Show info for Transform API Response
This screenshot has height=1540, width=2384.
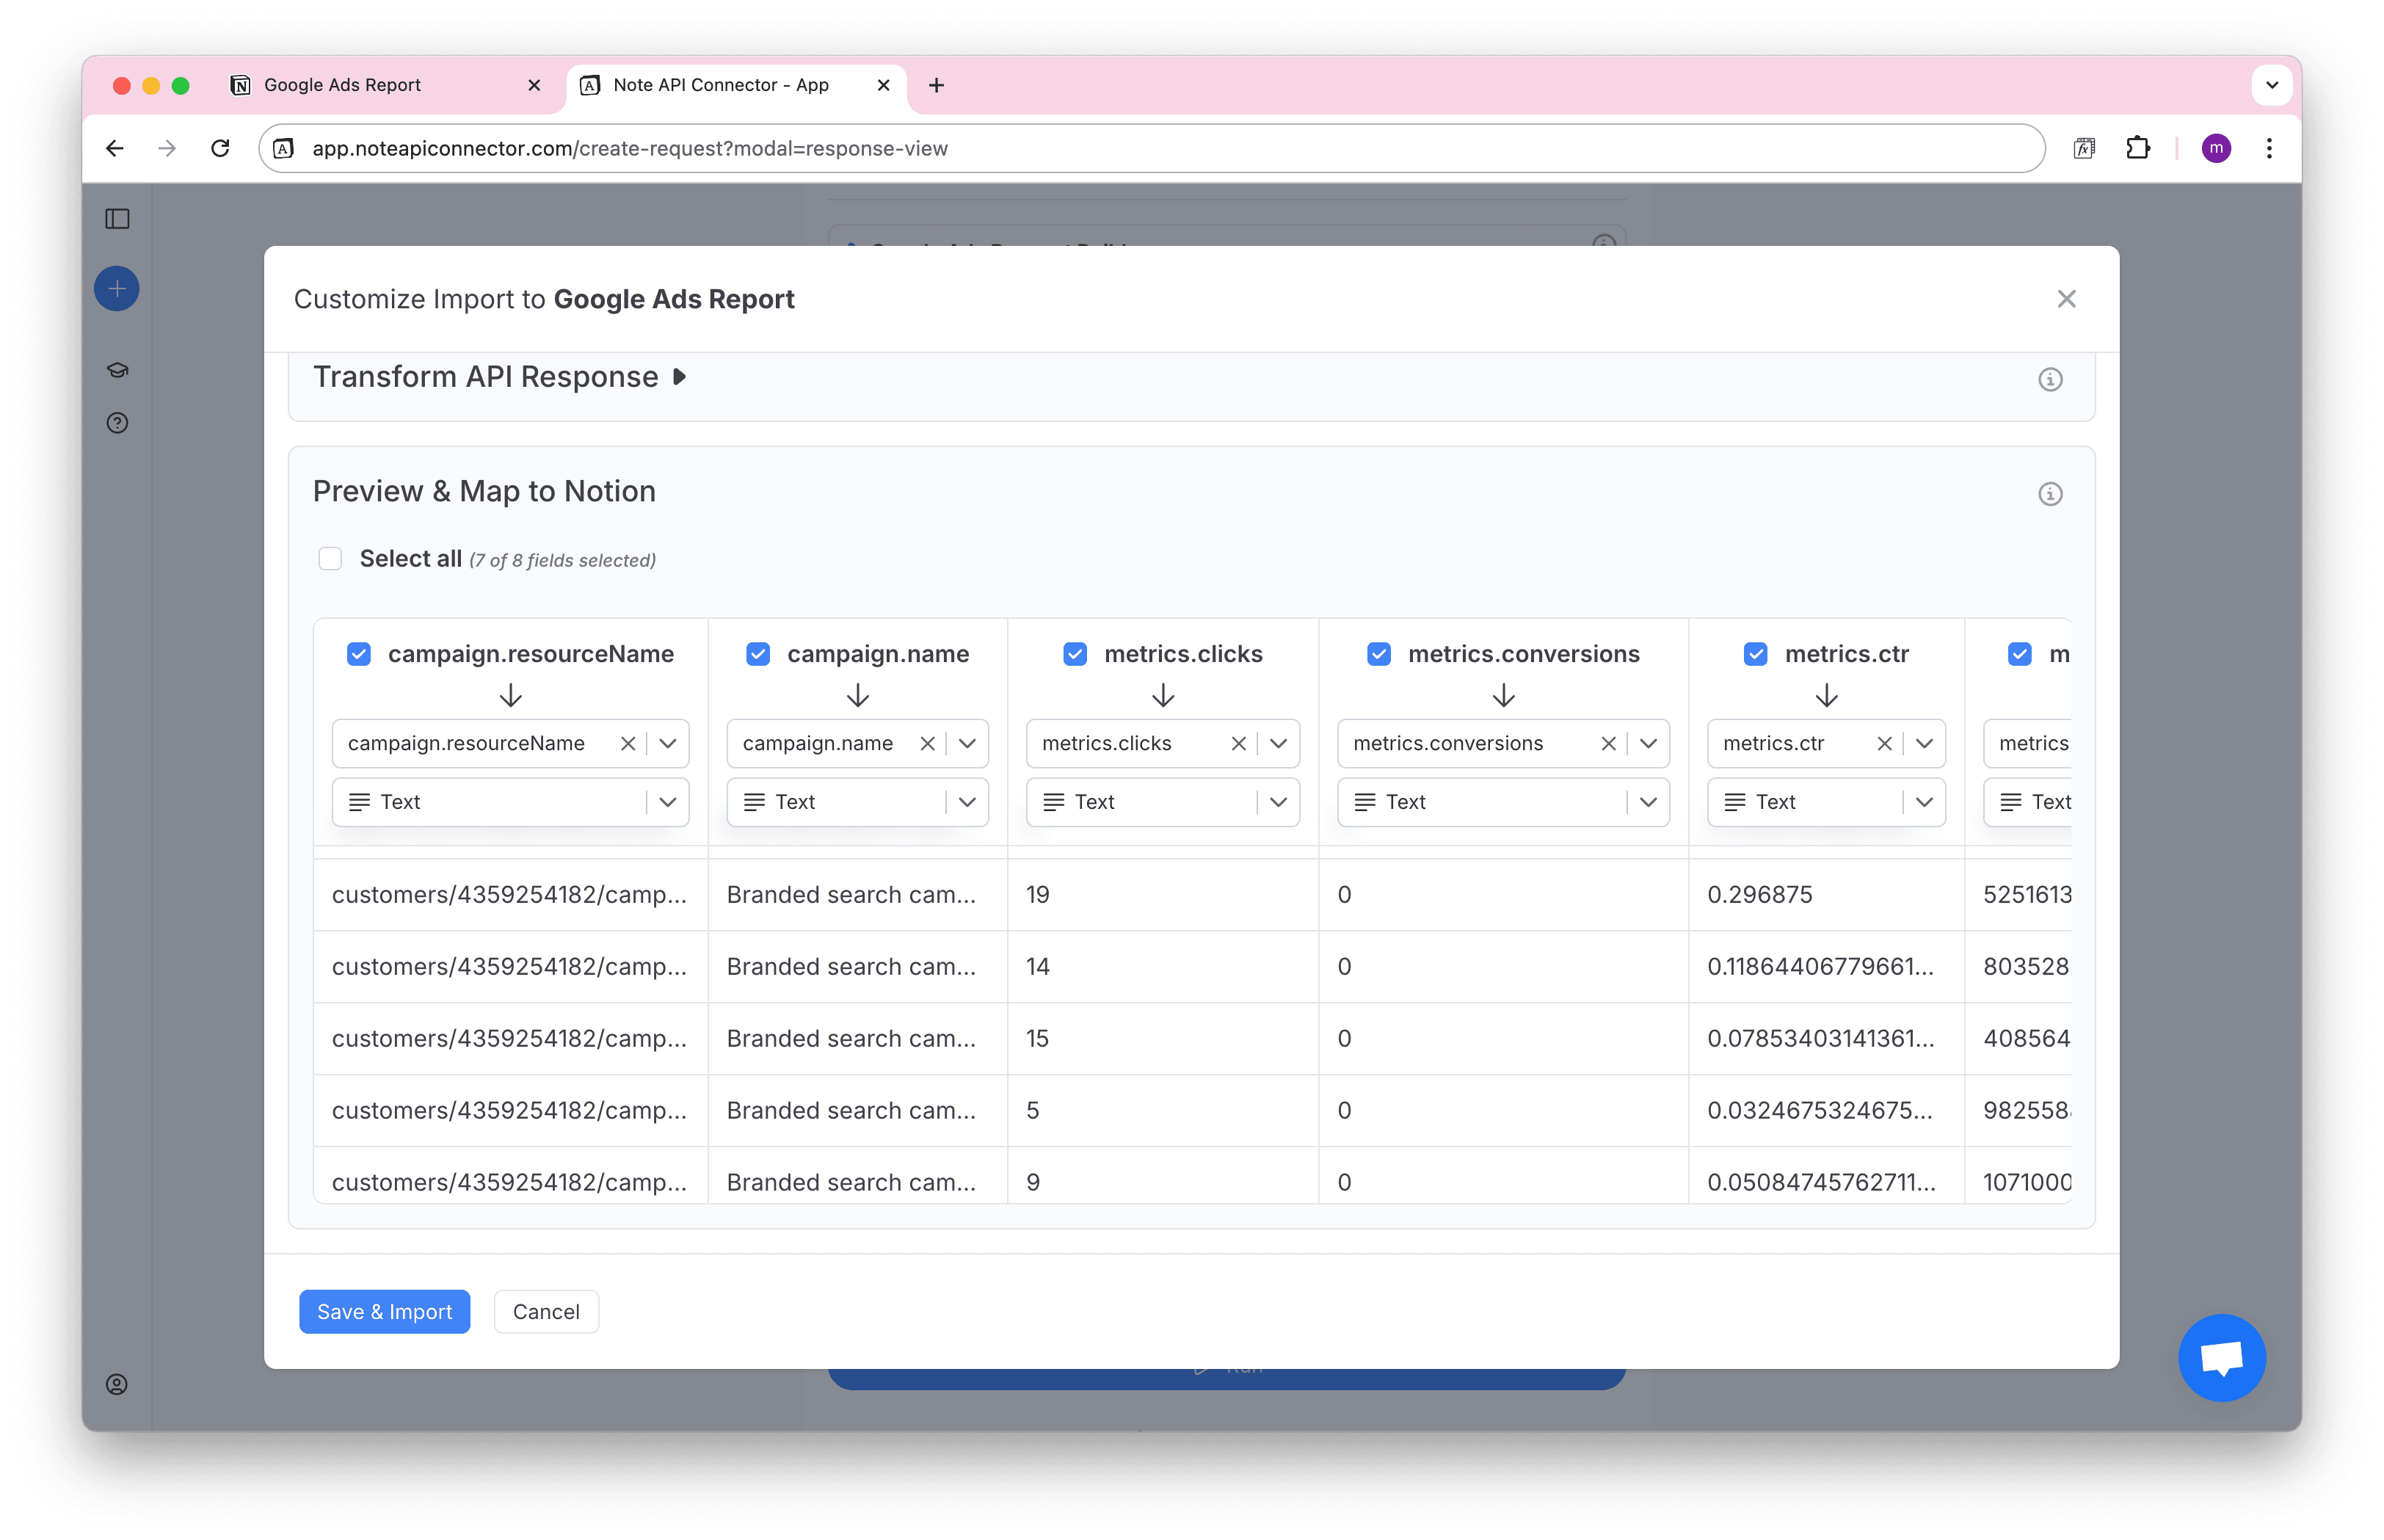[x=2050, y=380]
